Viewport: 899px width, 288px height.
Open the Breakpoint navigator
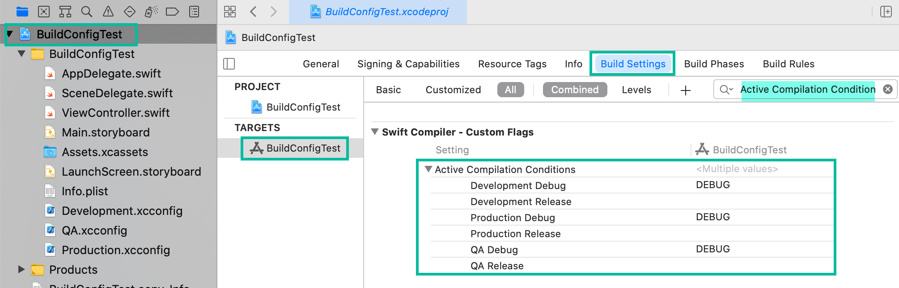(172, 12)
